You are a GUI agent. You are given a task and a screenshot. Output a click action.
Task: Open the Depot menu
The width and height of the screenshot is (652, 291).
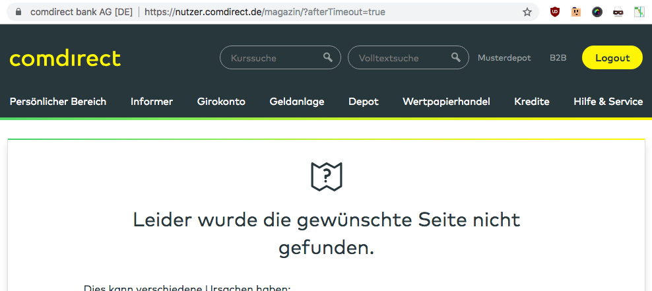(x=364, y=102)
